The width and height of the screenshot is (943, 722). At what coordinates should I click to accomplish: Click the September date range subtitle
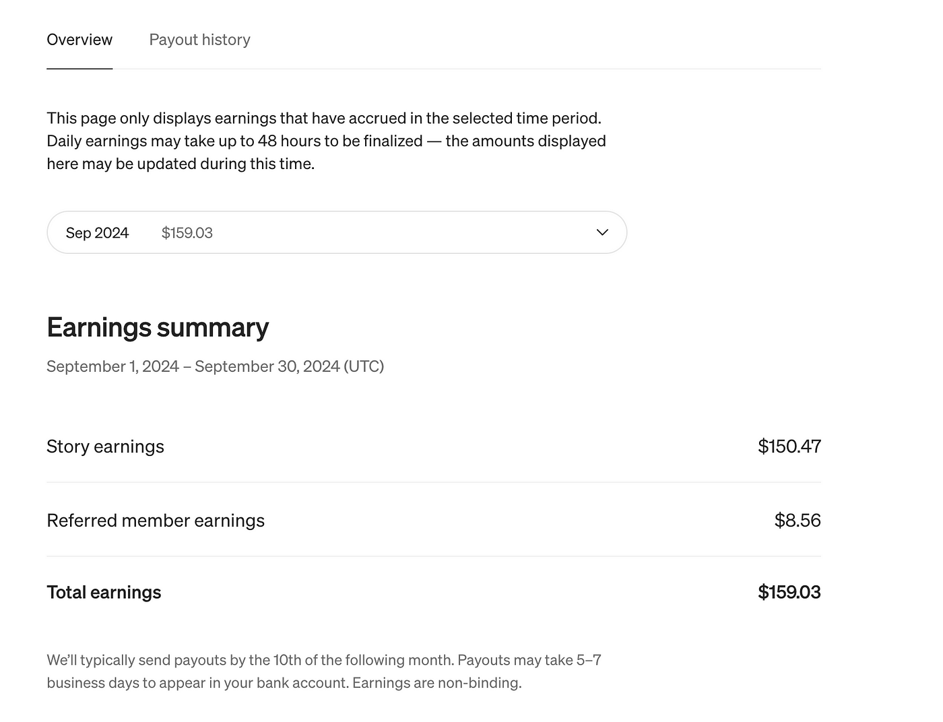pos(215,366)
